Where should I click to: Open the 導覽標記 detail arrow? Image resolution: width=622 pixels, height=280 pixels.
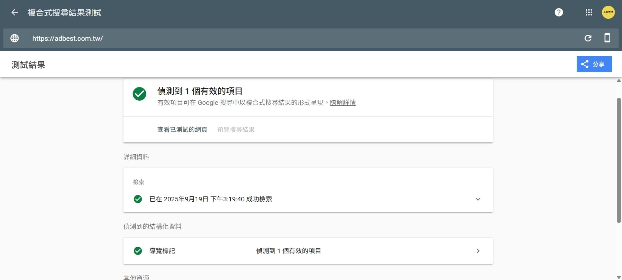pyautogui.click(x=478, y=251)
